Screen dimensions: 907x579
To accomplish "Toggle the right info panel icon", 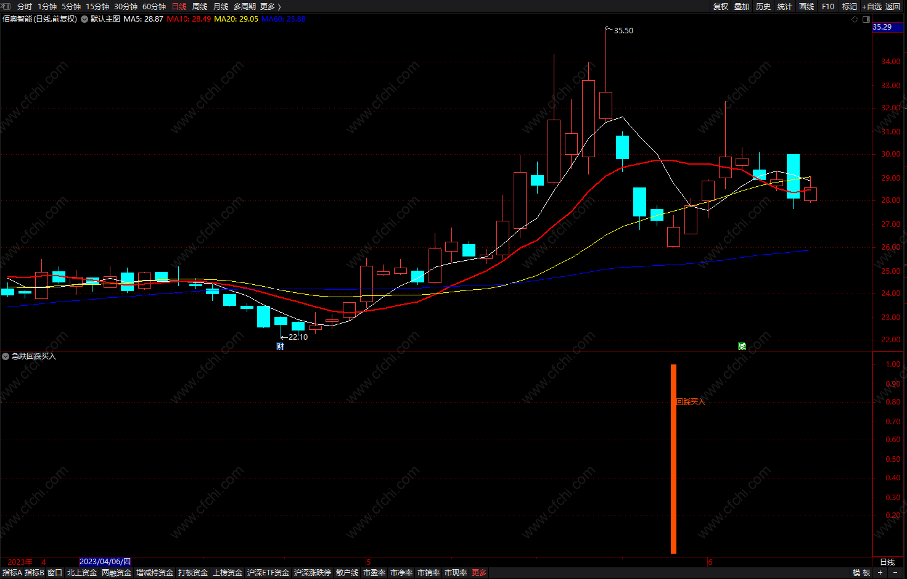I will [866, 19].
